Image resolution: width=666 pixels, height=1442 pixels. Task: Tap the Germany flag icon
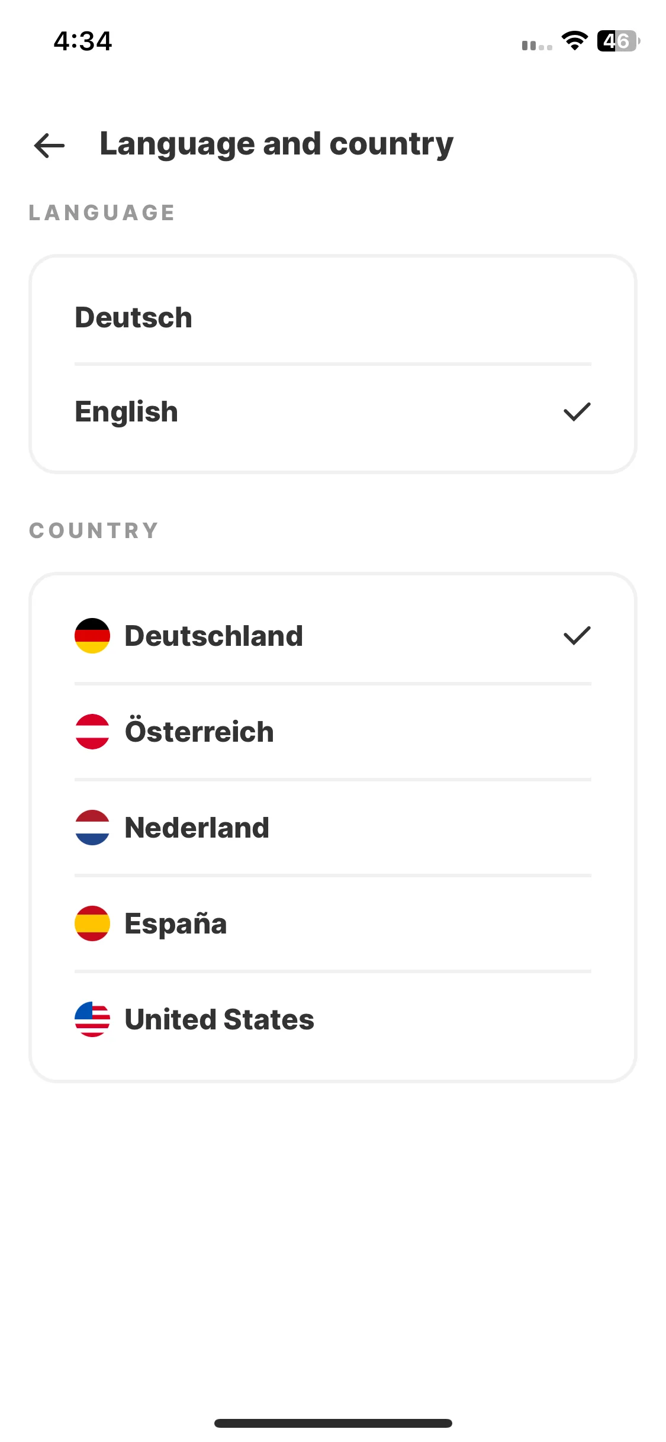click(x=92, y=636)
